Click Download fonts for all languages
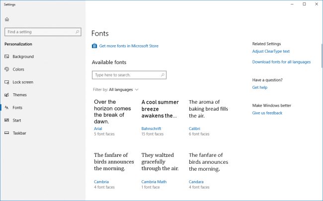Screen dimensions: 323x201 tap(281, 62)
